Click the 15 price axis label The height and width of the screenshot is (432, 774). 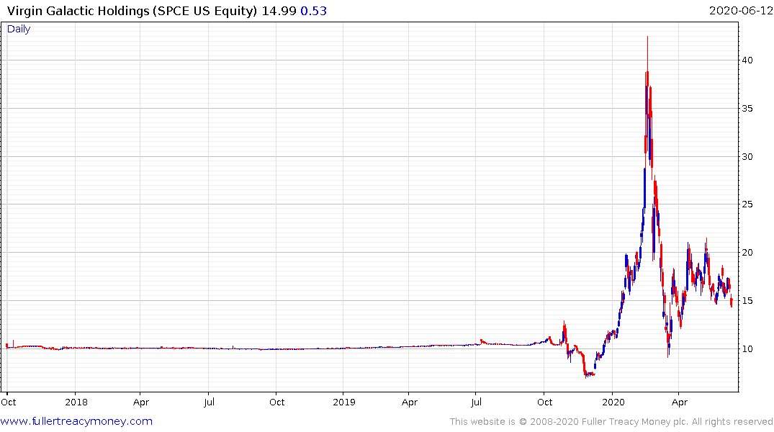click(x=747, y=301)
